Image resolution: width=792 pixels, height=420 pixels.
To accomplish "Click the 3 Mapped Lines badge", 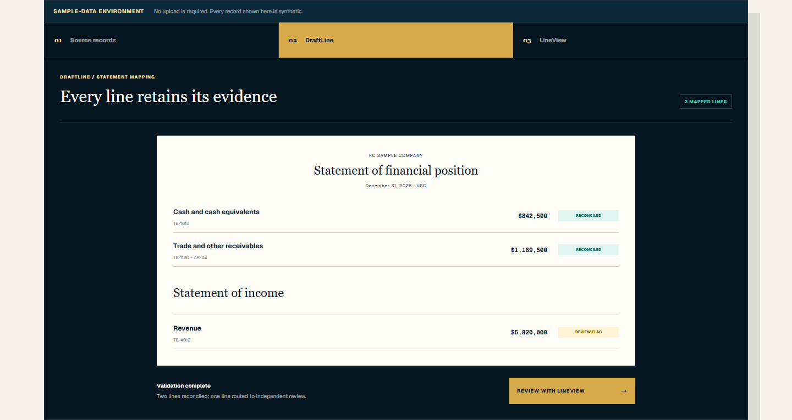I will 706,102.
